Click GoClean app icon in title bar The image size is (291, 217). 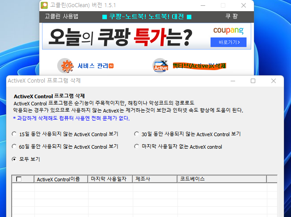click(44, 5)
